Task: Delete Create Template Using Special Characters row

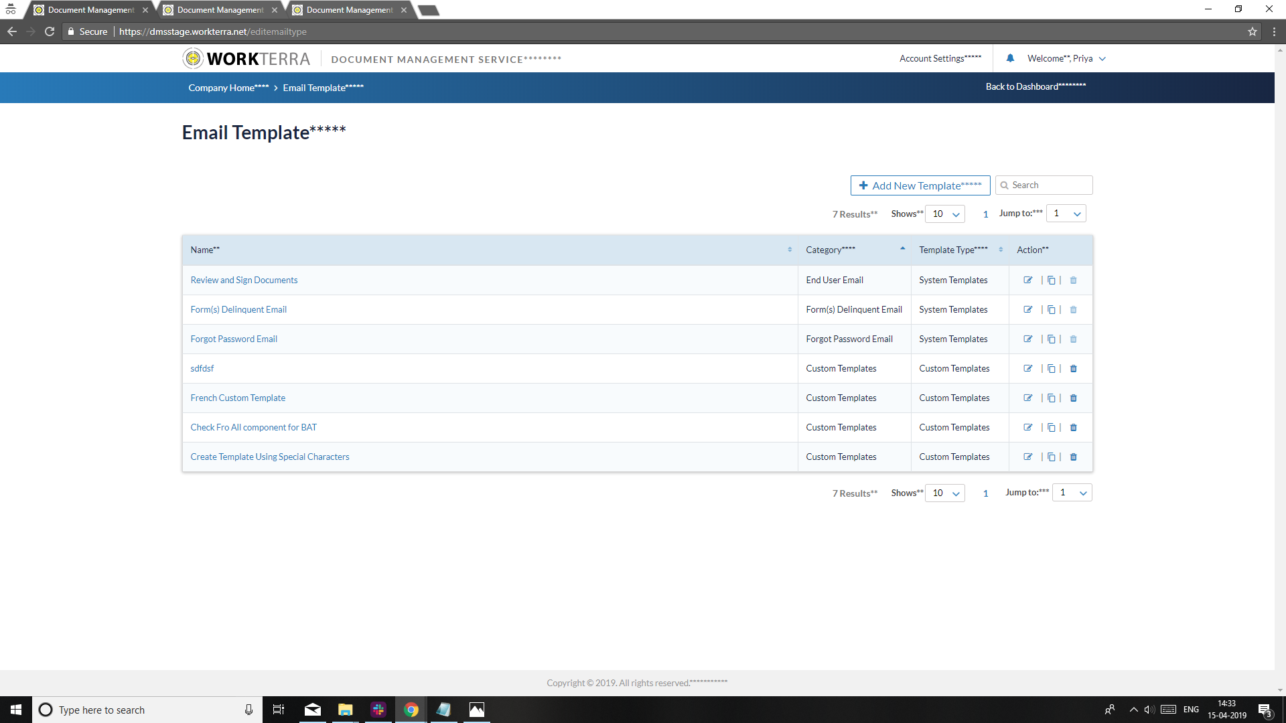Action: click(x=1073, y=457)
